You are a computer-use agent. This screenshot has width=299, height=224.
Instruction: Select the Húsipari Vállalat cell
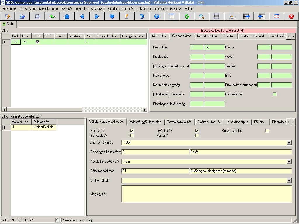pyautogui.click(x=44, y=127)
